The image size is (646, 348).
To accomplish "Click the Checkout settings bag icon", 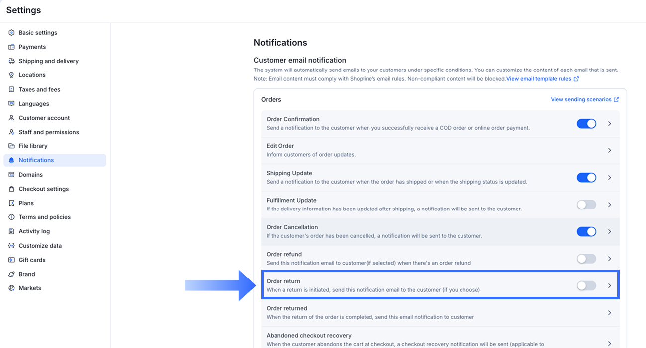I will coord(12,189).
